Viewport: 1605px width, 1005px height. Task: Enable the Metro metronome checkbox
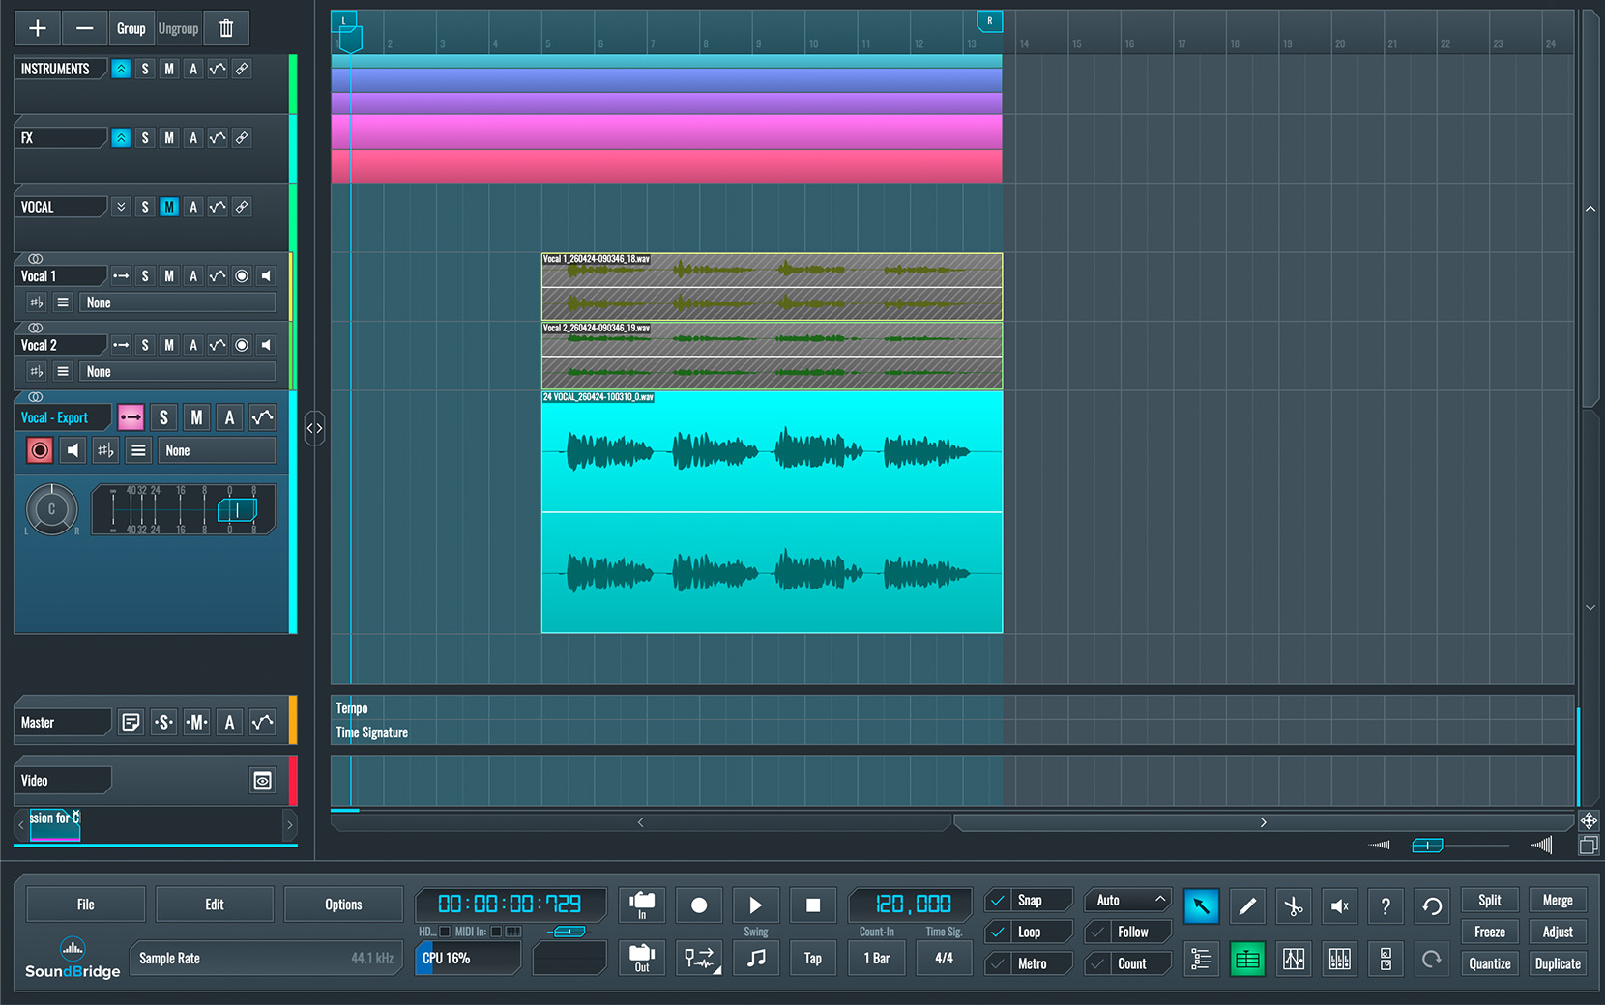(x=998, y=964)
